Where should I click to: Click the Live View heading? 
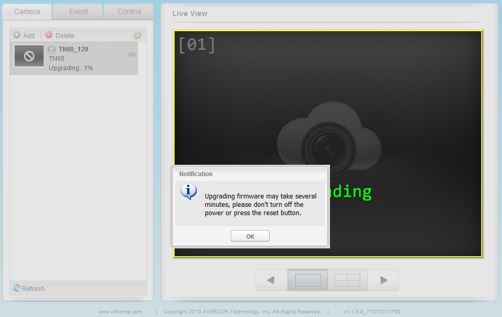point(190,14)
